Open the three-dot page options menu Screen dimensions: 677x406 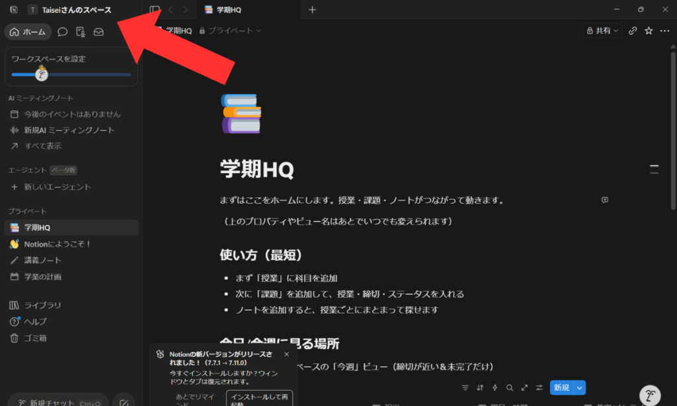coord(664,30)
